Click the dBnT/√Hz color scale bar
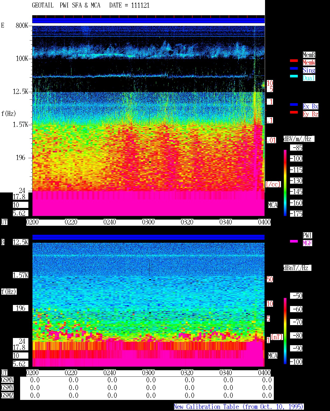 [285, 331]
